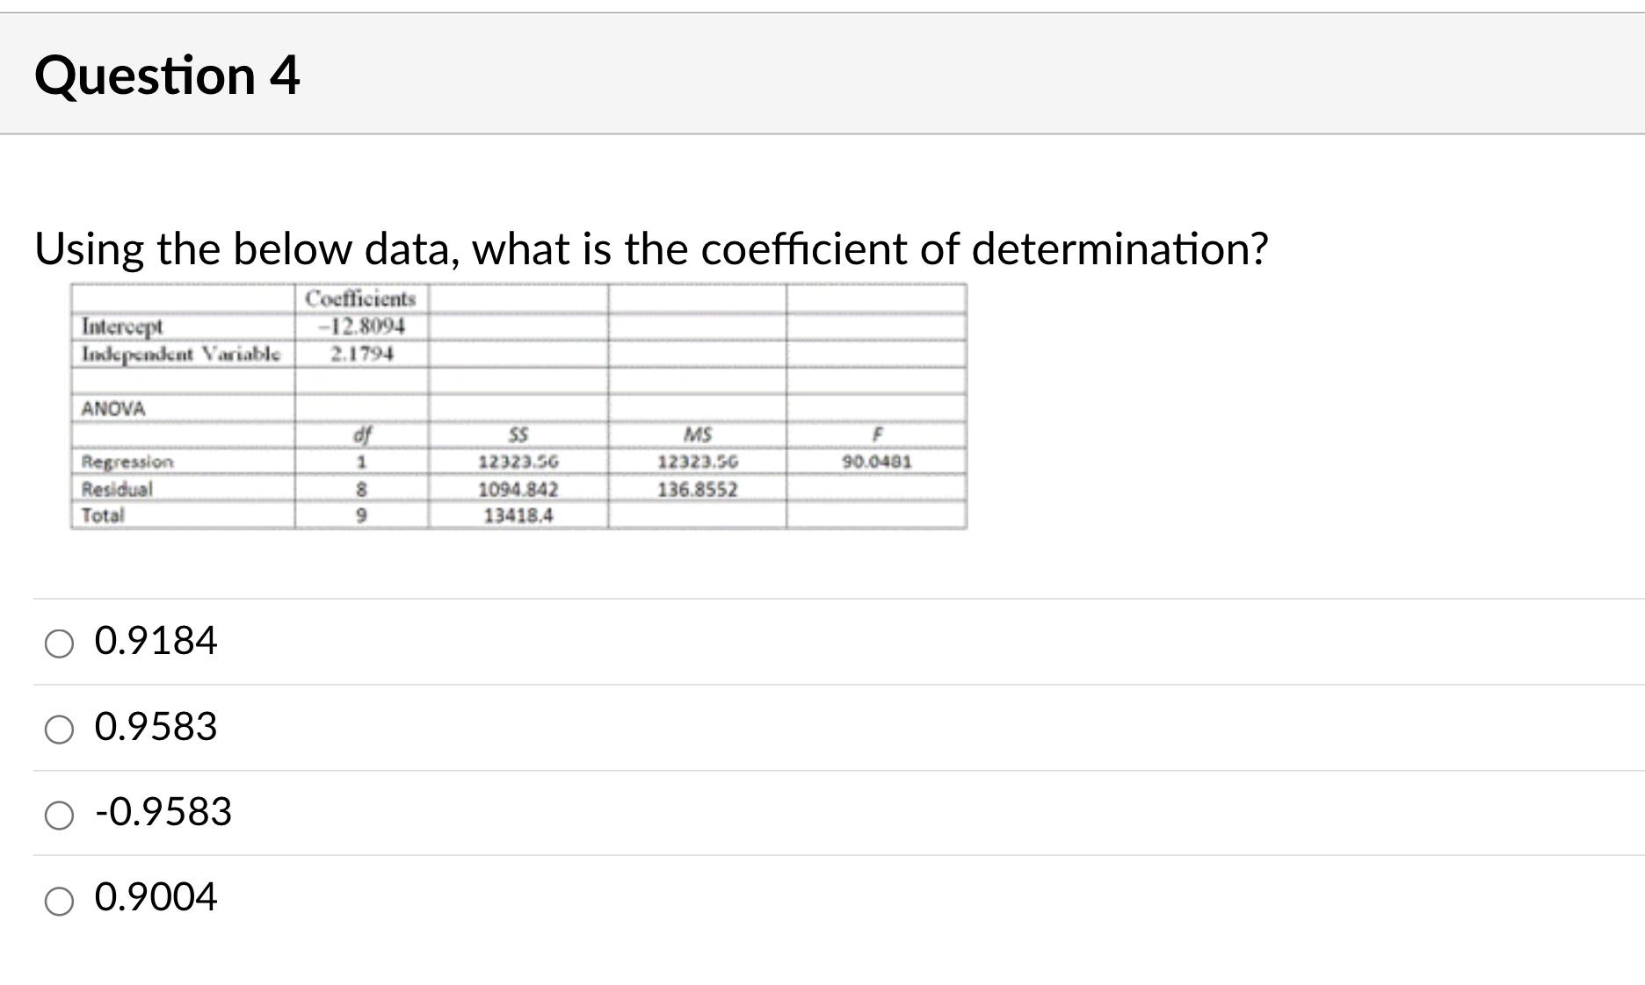1645x985 pixels.
Task: Click the 0.9184 answer label text
Action: click(x=155, y=642)
